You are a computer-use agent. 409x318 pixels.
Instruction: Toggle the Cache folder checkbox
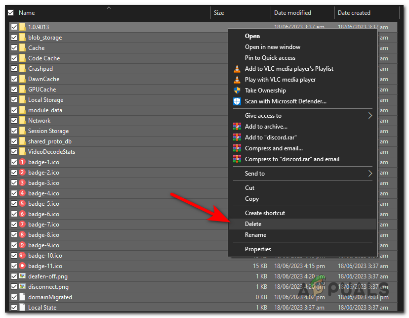[x=13, y=47]
